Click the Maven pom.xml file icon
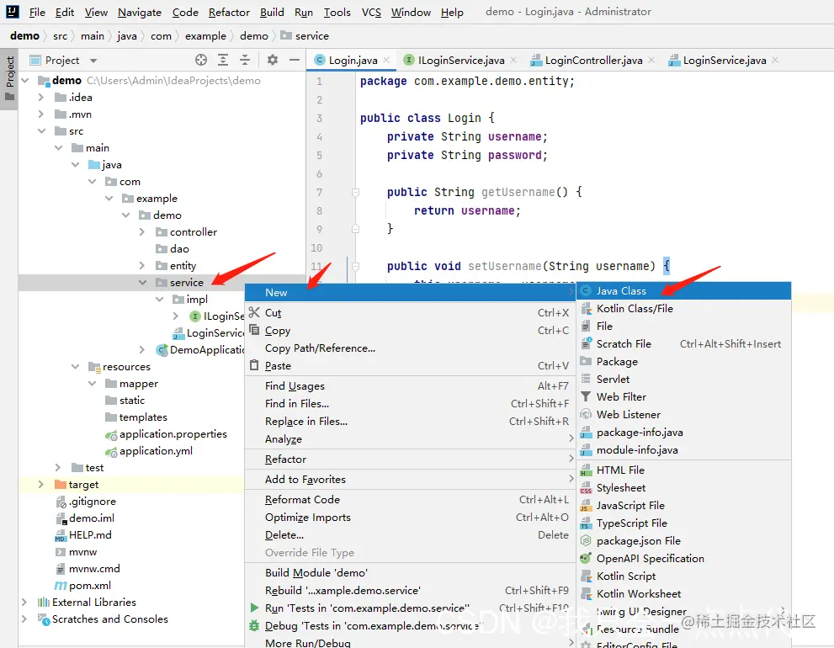 (61, 585)
